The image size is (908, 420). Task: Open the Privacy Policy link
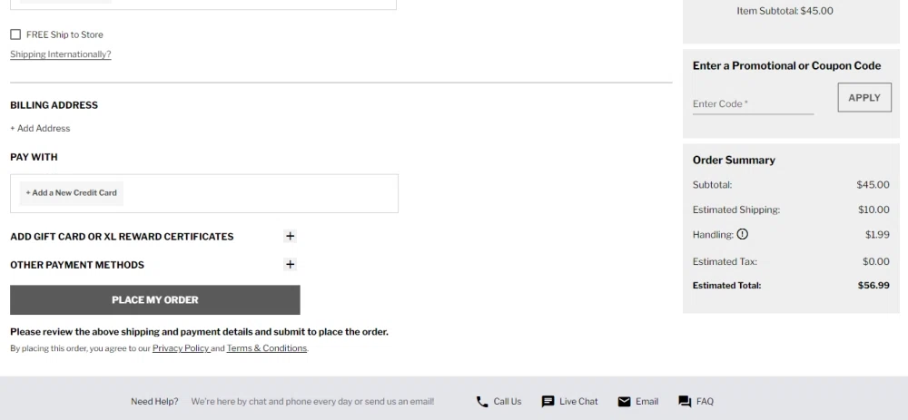click(181, 348)
